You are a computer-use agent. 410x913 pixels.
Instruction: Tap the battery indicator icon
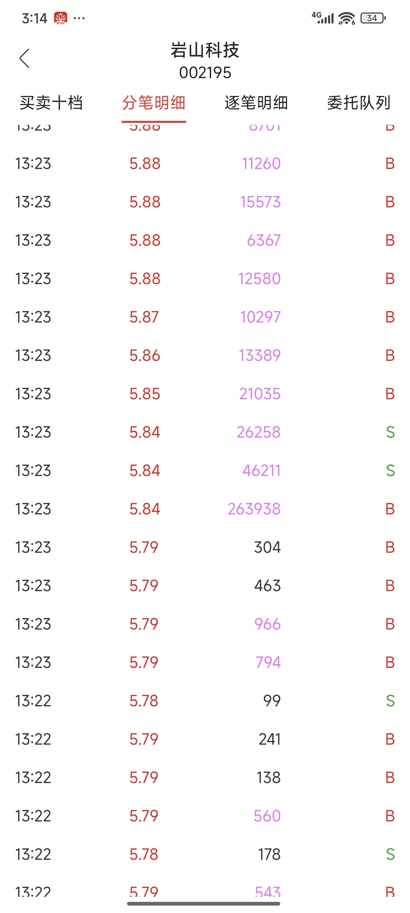[x=373, y=18]
